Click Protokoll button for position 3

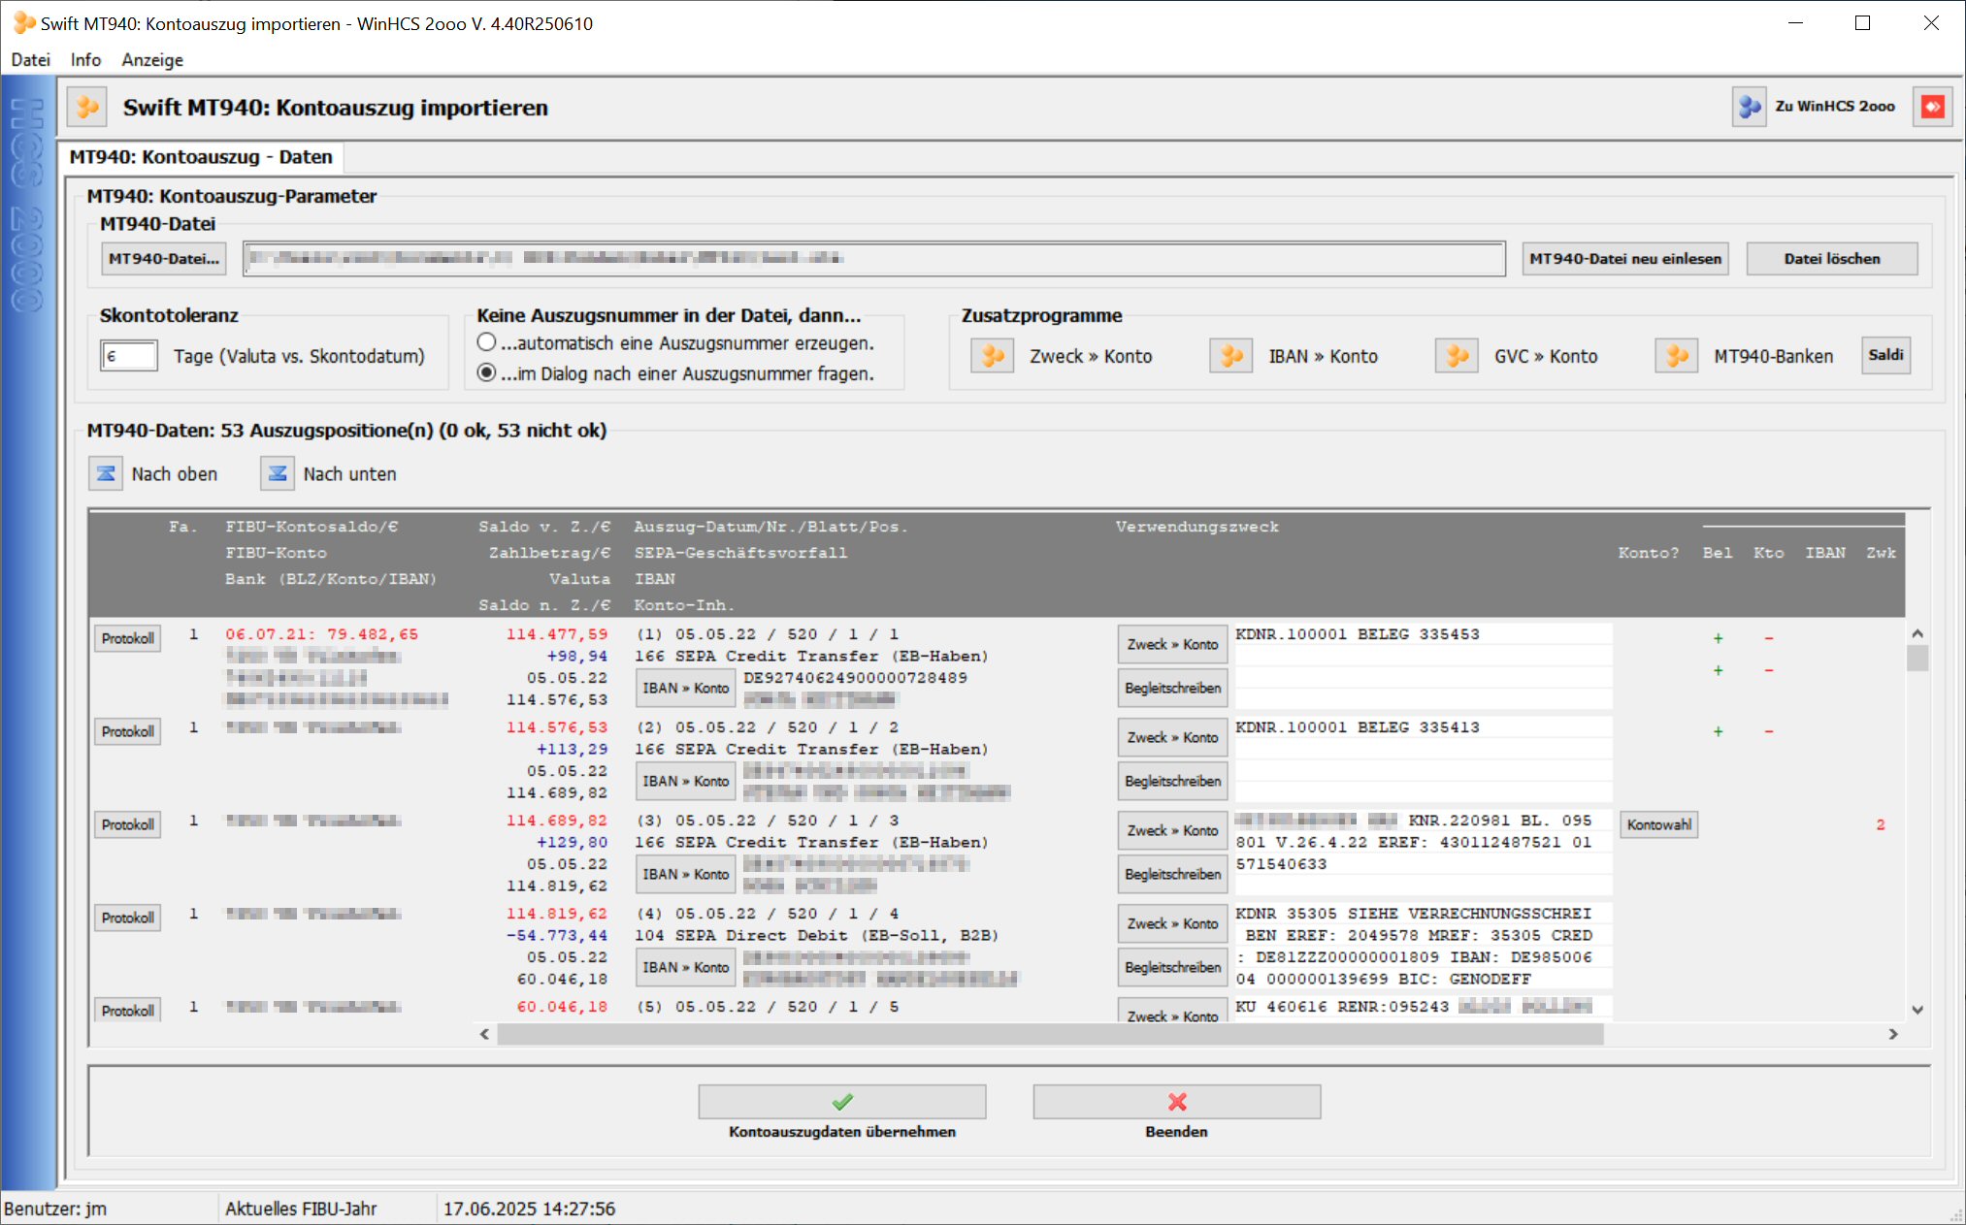point(127,824)
